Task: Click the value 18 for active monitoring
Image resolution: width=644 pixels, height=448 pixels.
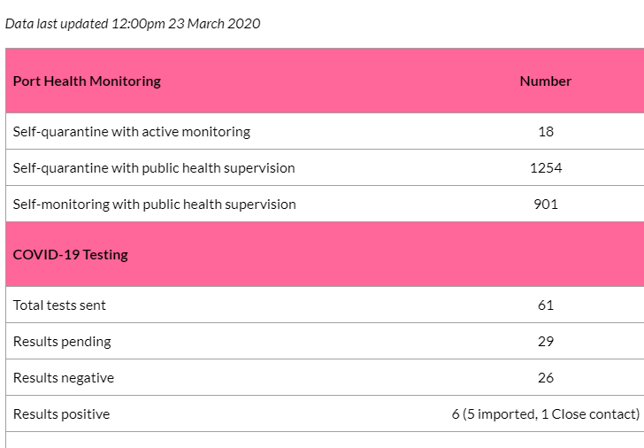Action: [546, 132]
